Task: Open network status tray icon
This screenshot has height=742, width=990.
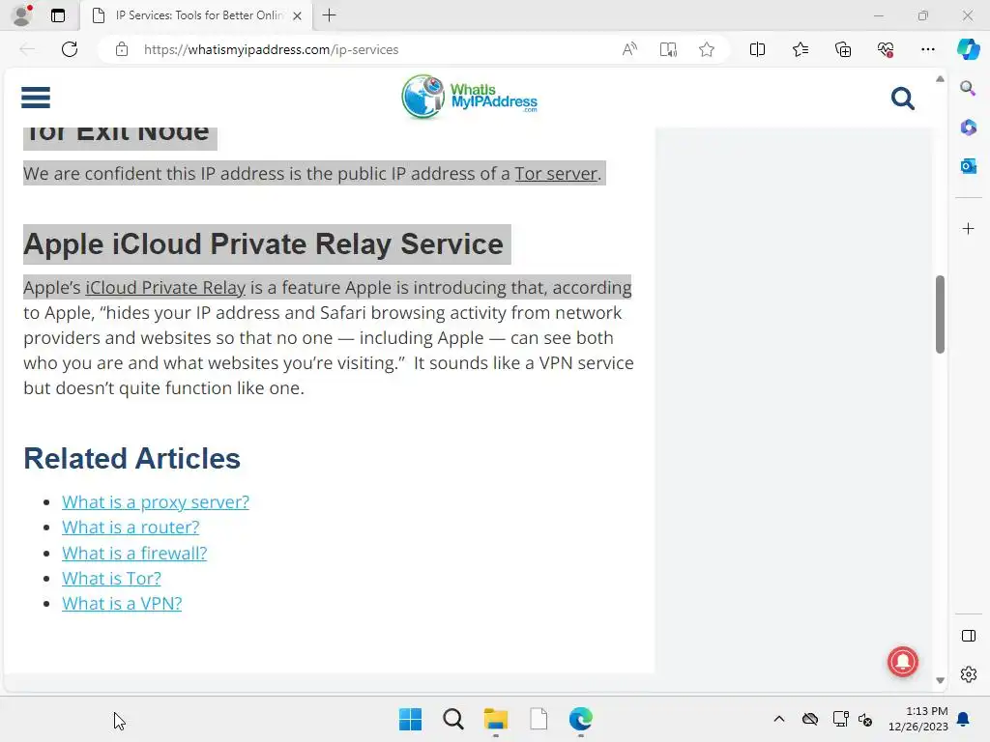Action: tap(840, 719)
